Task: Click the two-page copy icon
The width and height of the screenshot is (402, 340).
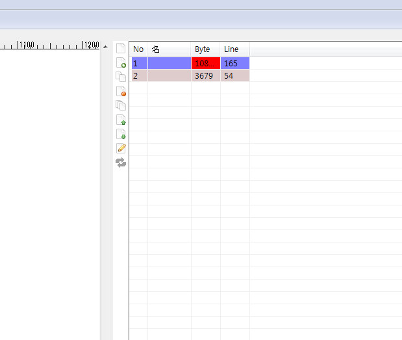Action: (120, 77)
